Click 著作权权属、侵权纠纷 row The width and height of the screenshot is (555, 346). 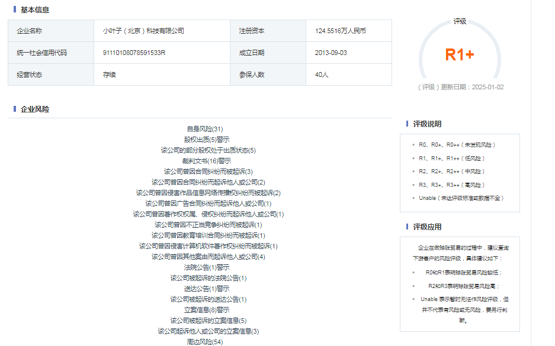tap(208, 214)
